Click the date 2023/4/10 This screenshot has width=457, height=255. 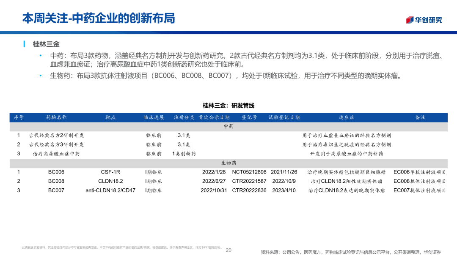tap(284, 190)
